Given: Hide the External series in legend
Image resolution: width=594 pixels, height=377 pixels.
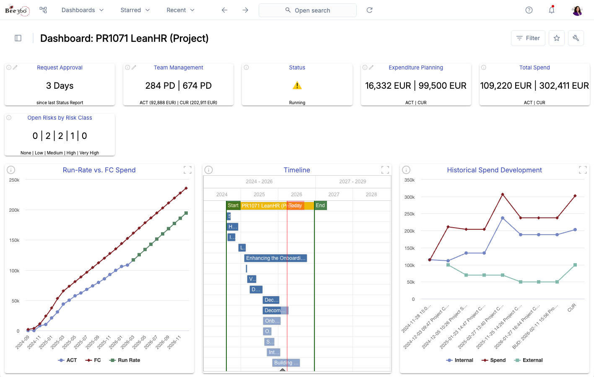Looking at the screenshot, I should pos(529,360).
